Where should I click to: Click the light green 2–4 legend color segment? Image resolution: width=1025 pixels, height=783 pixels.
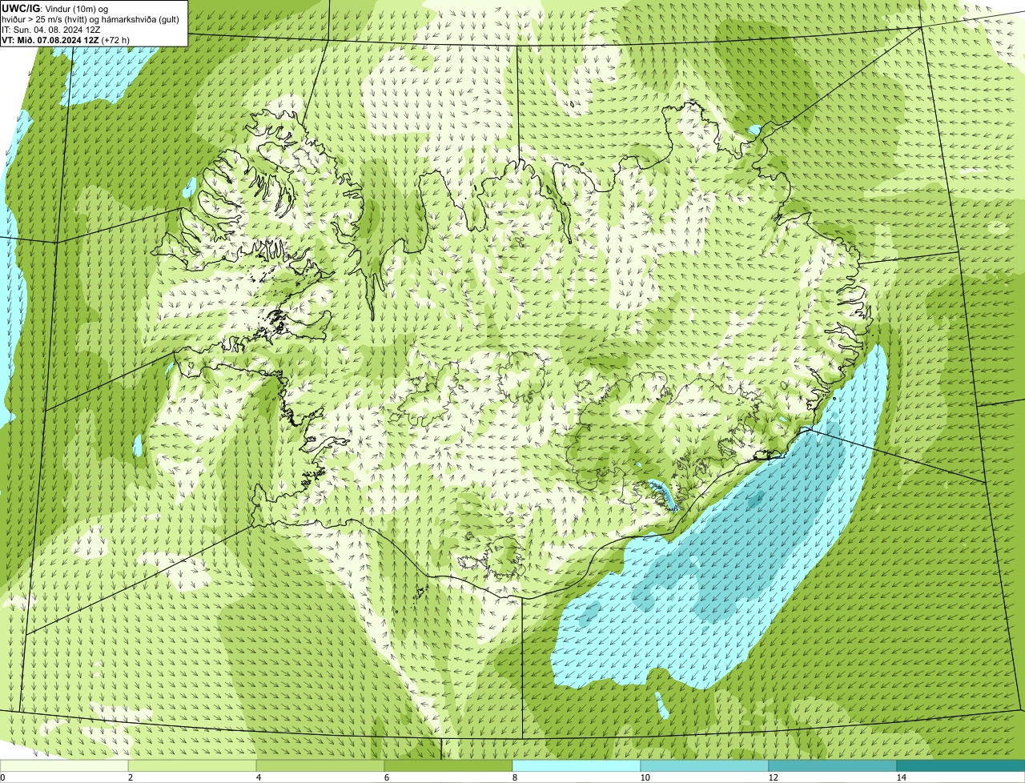[x=192, y=765]
